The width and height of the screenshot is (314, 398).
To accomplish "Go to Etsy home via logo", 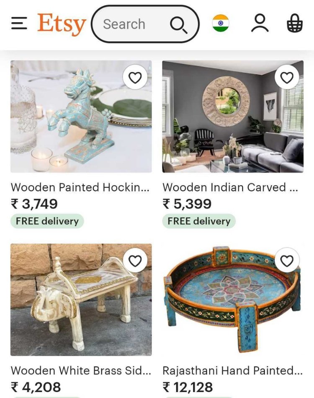I will [62, 24].
